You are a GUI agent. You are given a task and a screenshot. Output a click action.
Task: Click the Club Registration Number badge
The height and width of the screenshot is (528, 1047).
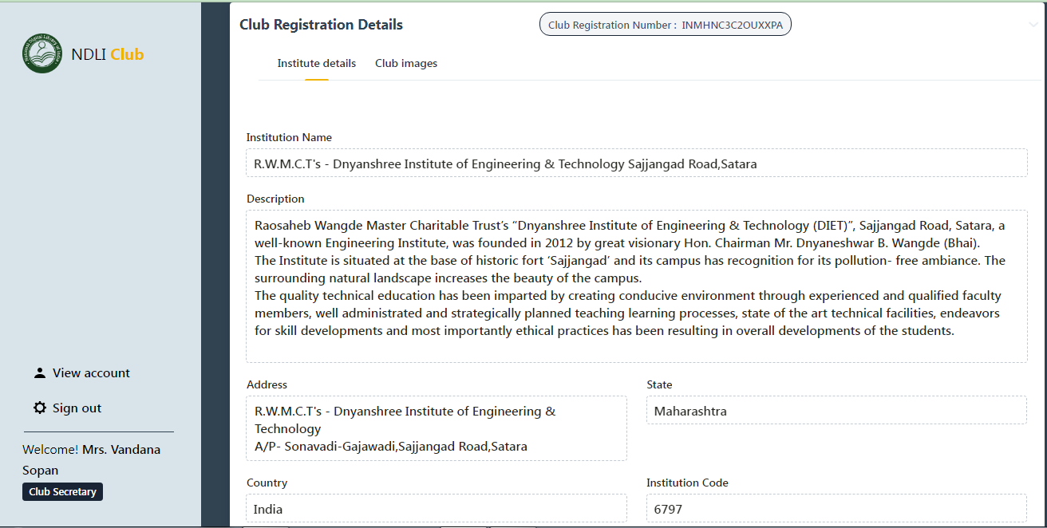click(x=665, y=26)
